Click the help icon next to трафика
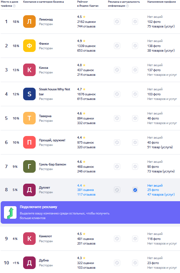The width and height of the screenshot is (180, 273). coord(14,6)
